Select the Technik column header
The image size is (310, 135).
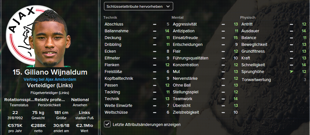(110, 17)
